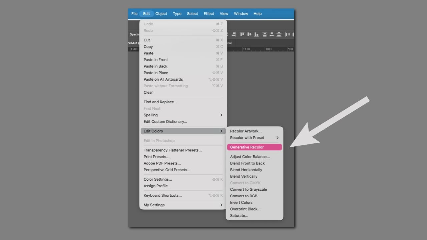Click the Vertical Align Top icon
The image size is (427, 240).
point(242,34)
